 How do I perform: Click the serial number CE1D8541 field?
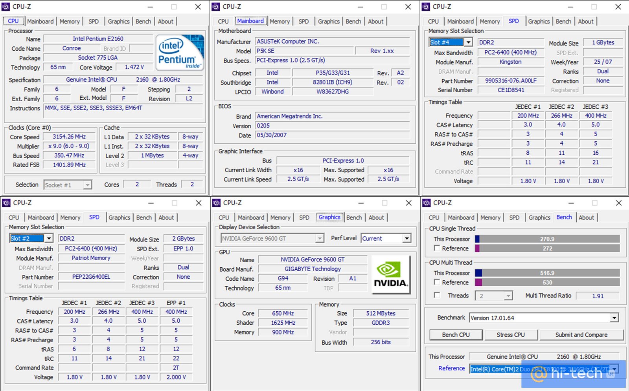click(x=511, y=90)
